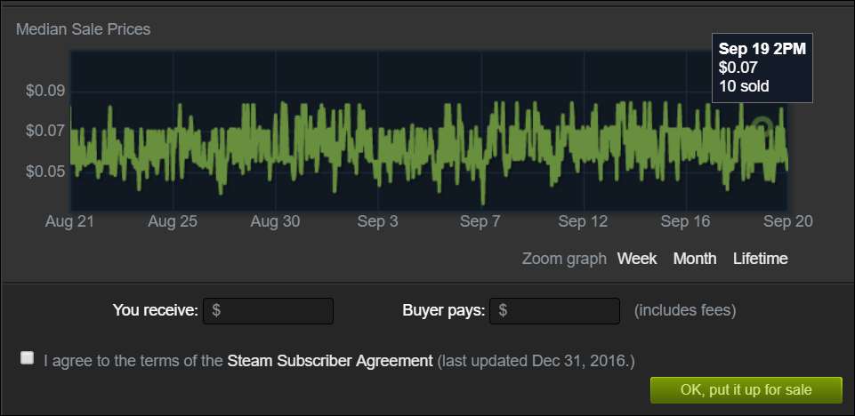Click the You receive price field

pos(268,311)
